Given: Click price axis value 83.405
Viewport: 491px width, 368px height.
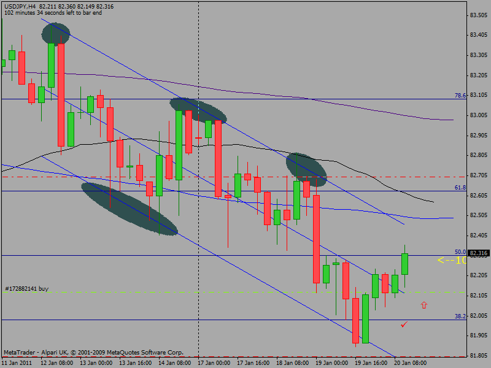Looking at the screenshot, I should pos(479,35).
